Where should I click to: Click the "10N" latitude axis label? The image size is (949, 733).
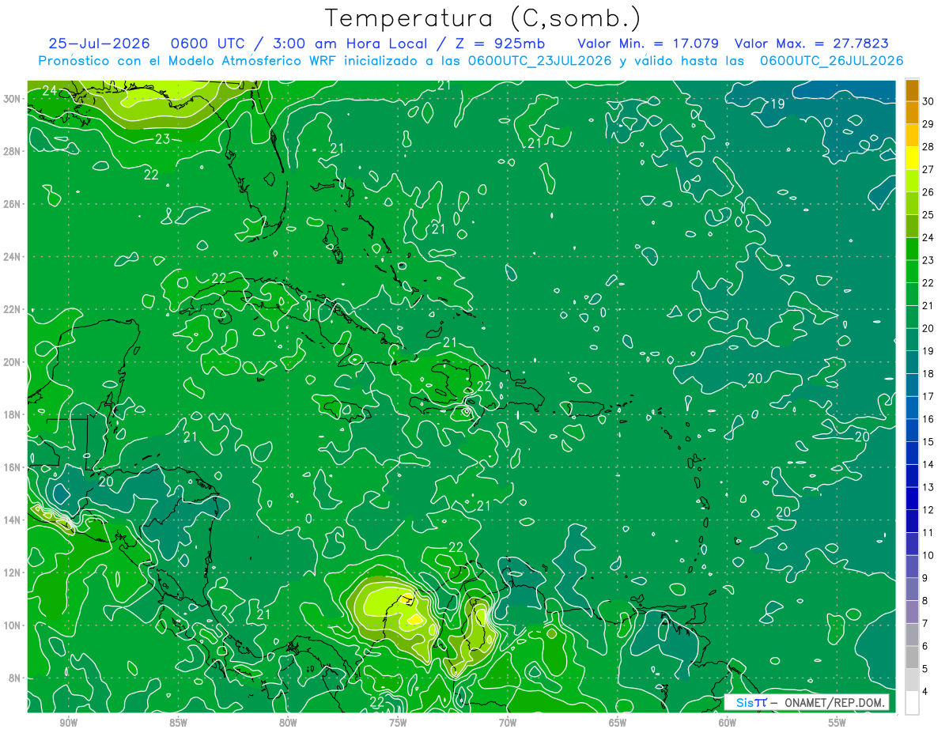click(x=13, y=625)
